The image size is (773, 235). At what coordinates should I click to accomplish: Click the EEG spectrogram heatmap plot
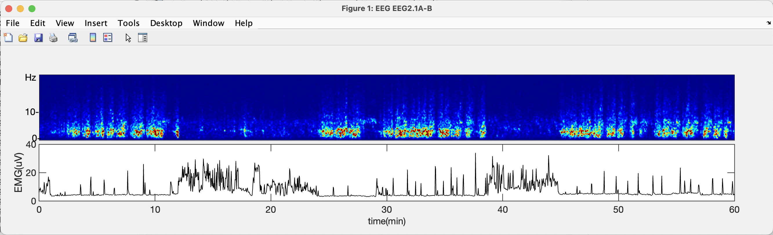click(x=387, y=107)
